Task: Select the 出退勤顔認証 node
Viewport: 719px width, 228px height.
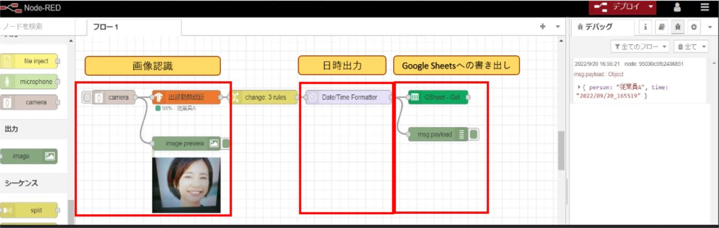Action: click(186, 97)
